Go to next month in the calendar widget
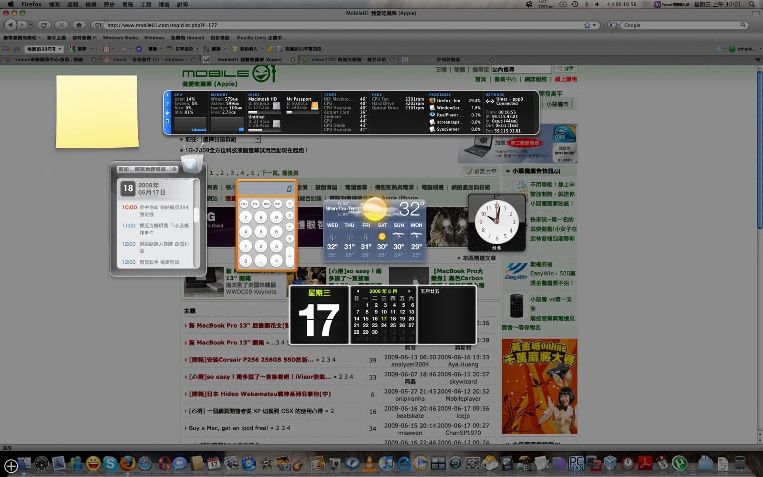This screenshot has width=763, height=477. (x=409, y=291)
